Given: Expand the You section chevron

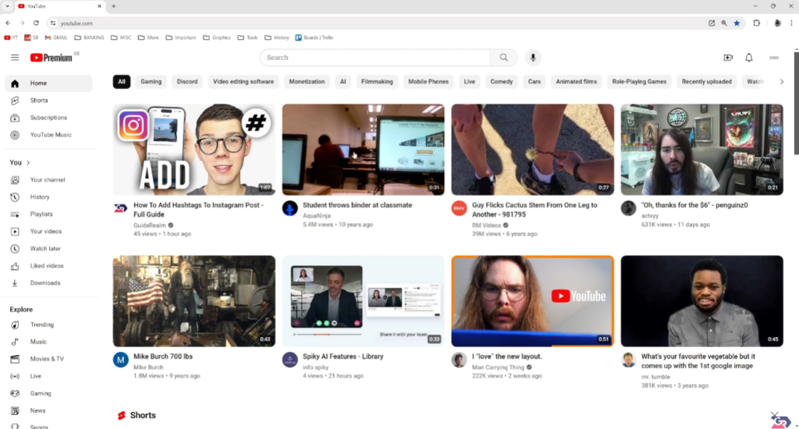Looking at the screenshot, I should coord(28,162).
